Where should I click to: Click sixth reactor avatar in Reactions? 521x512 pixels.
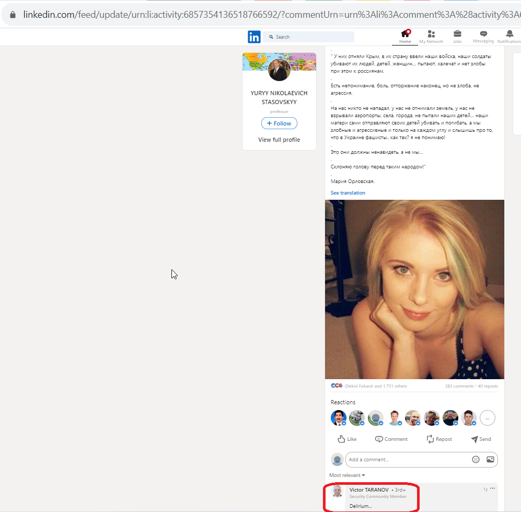[x=432, y=418]
